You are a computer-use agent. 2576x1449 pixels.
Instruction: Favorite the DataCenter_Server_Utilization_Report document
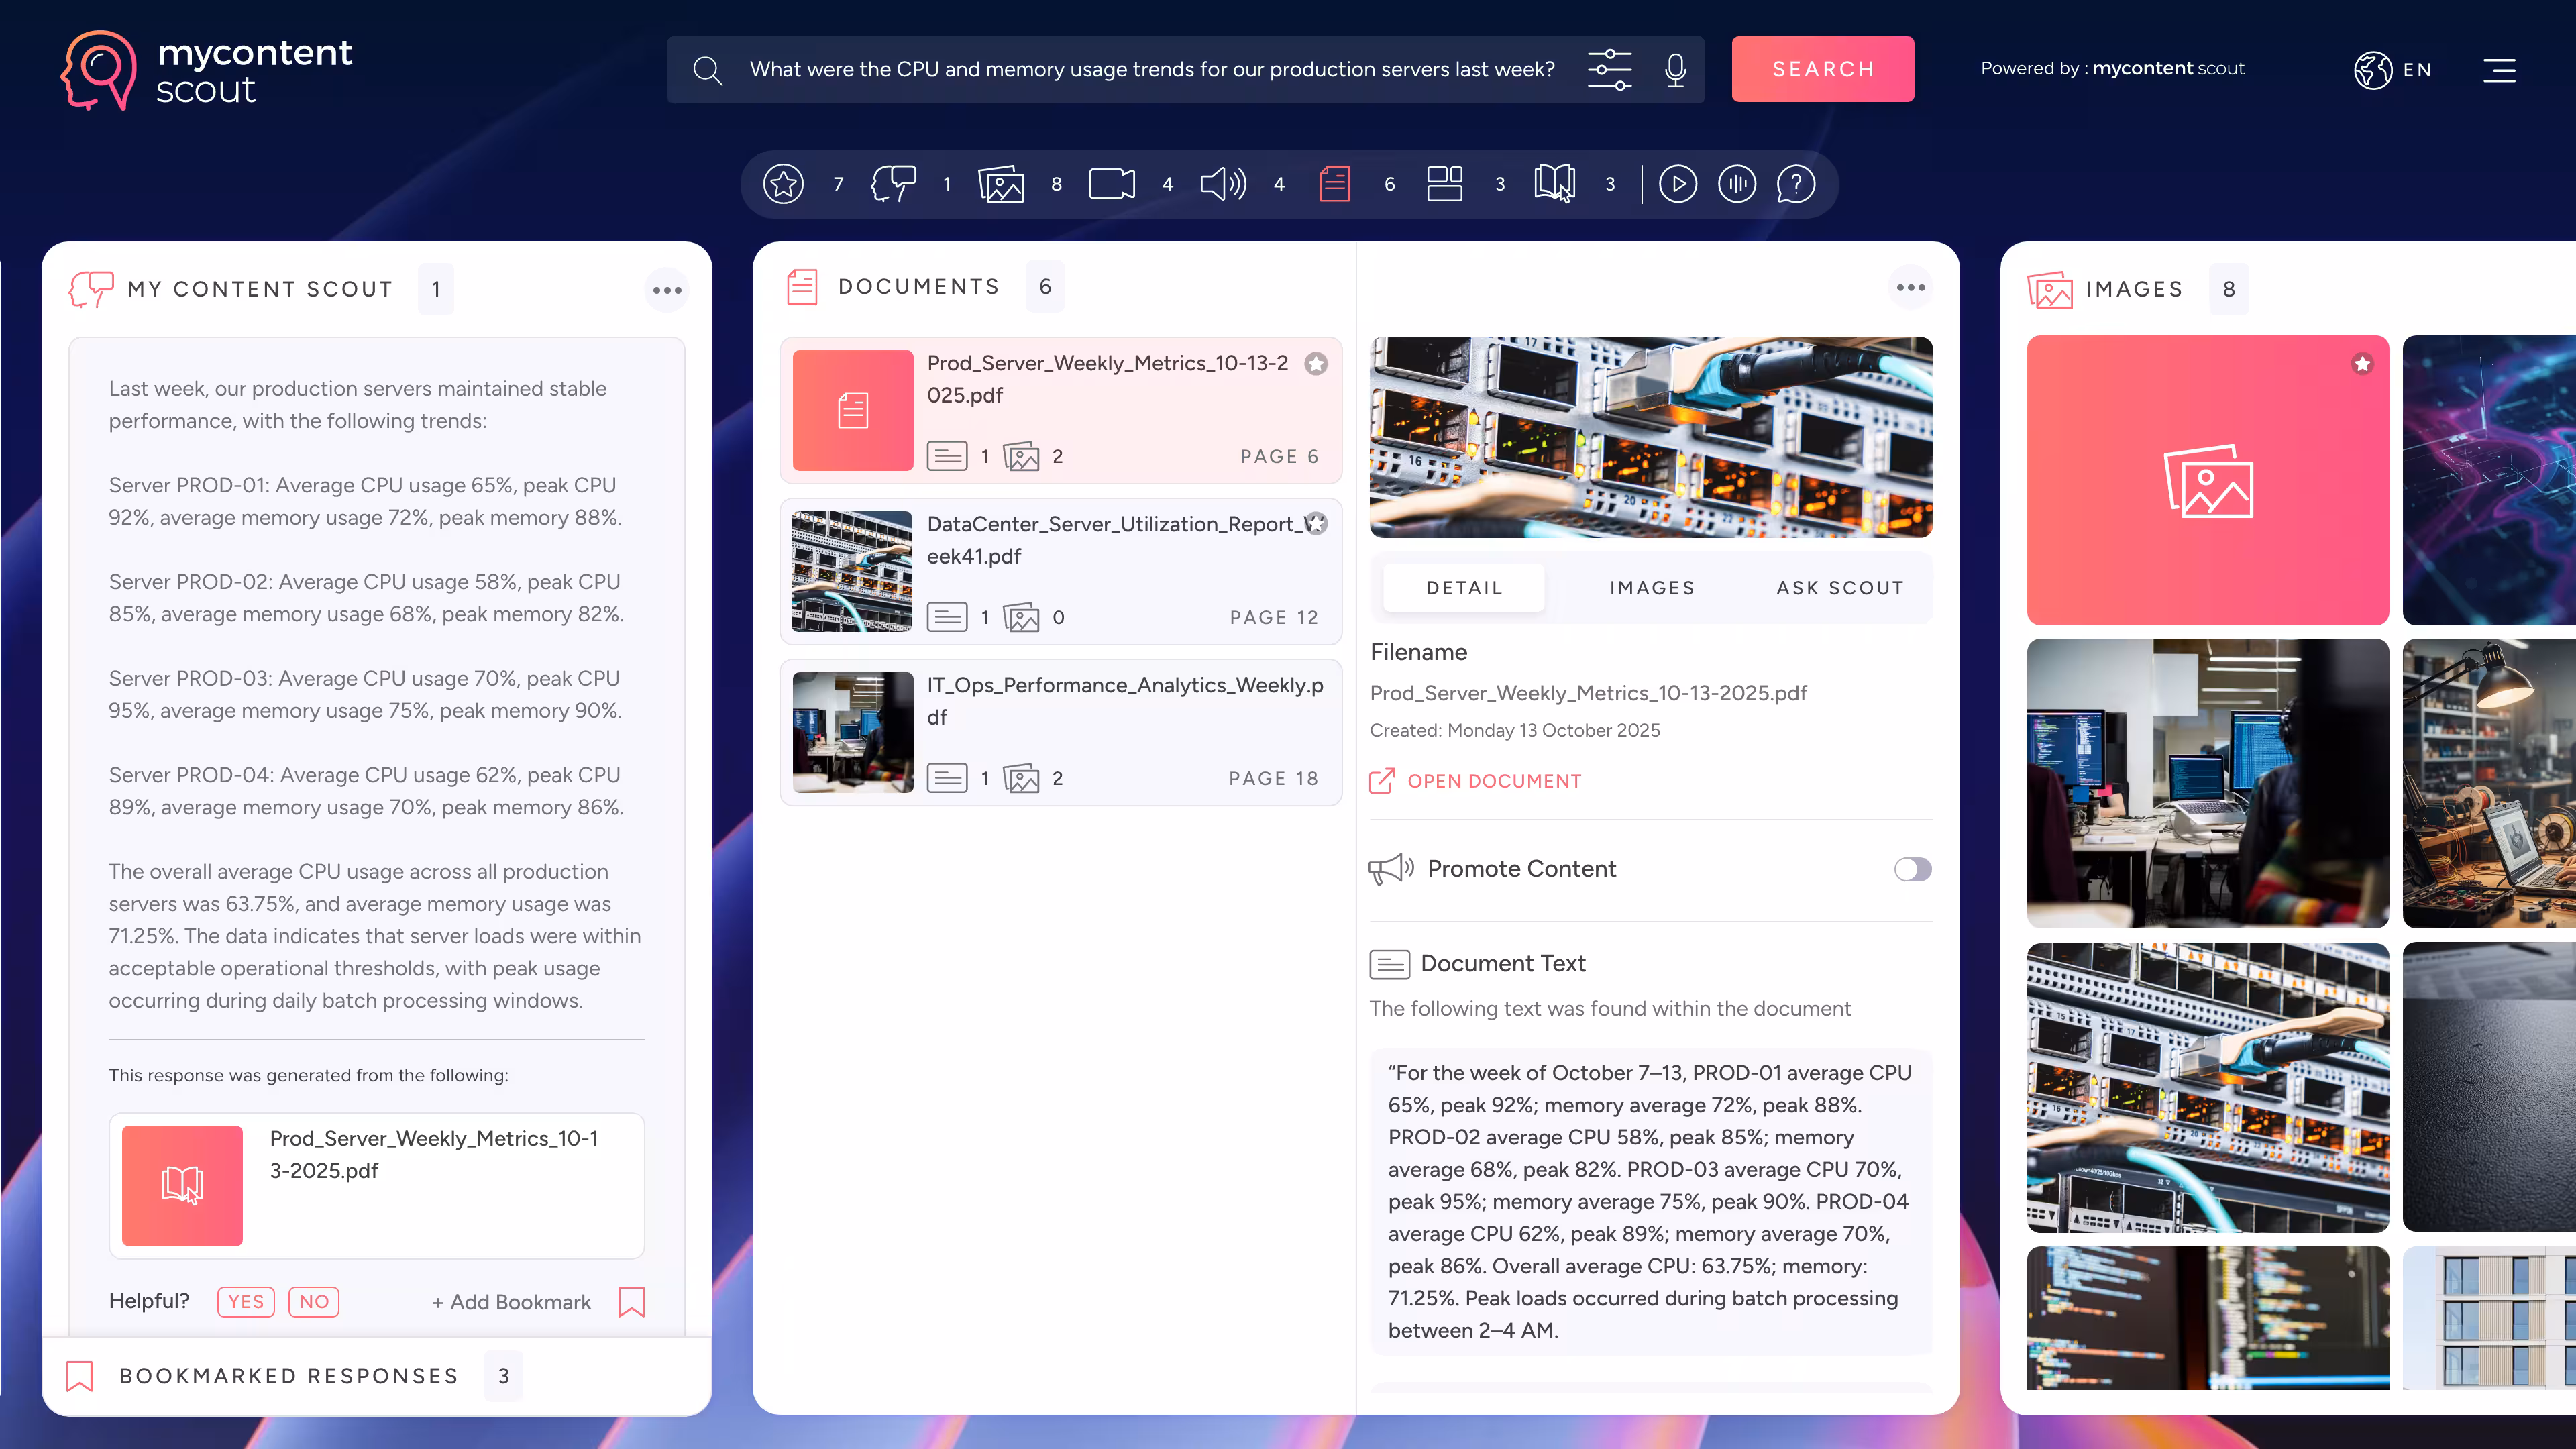click(1316, 524)
